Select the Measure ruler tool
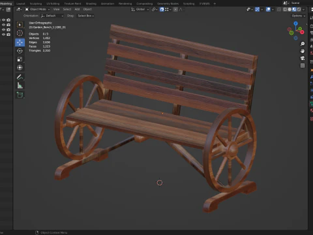 coord(20,86)
